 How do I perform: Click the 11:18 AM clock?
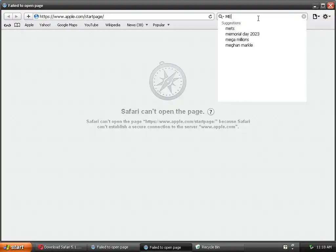point(324,247)
